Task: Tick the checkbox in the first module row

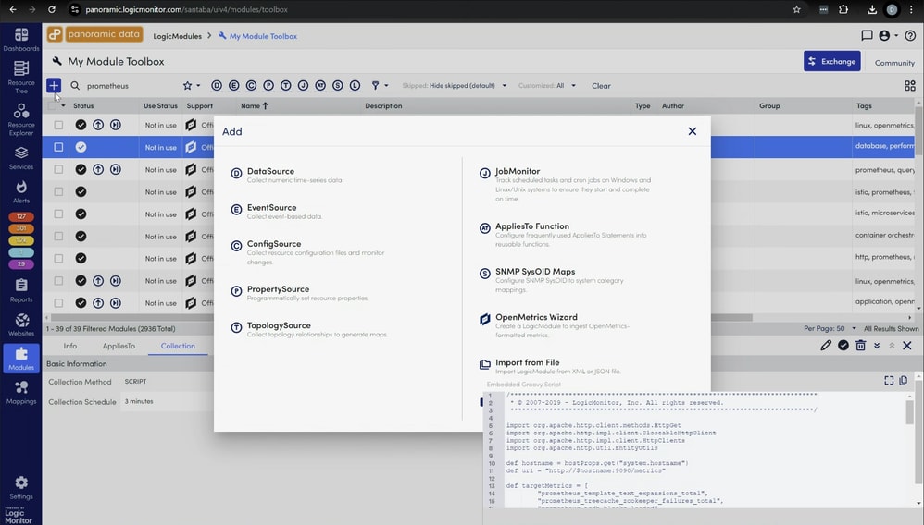Action: click(x=58, y=125)
